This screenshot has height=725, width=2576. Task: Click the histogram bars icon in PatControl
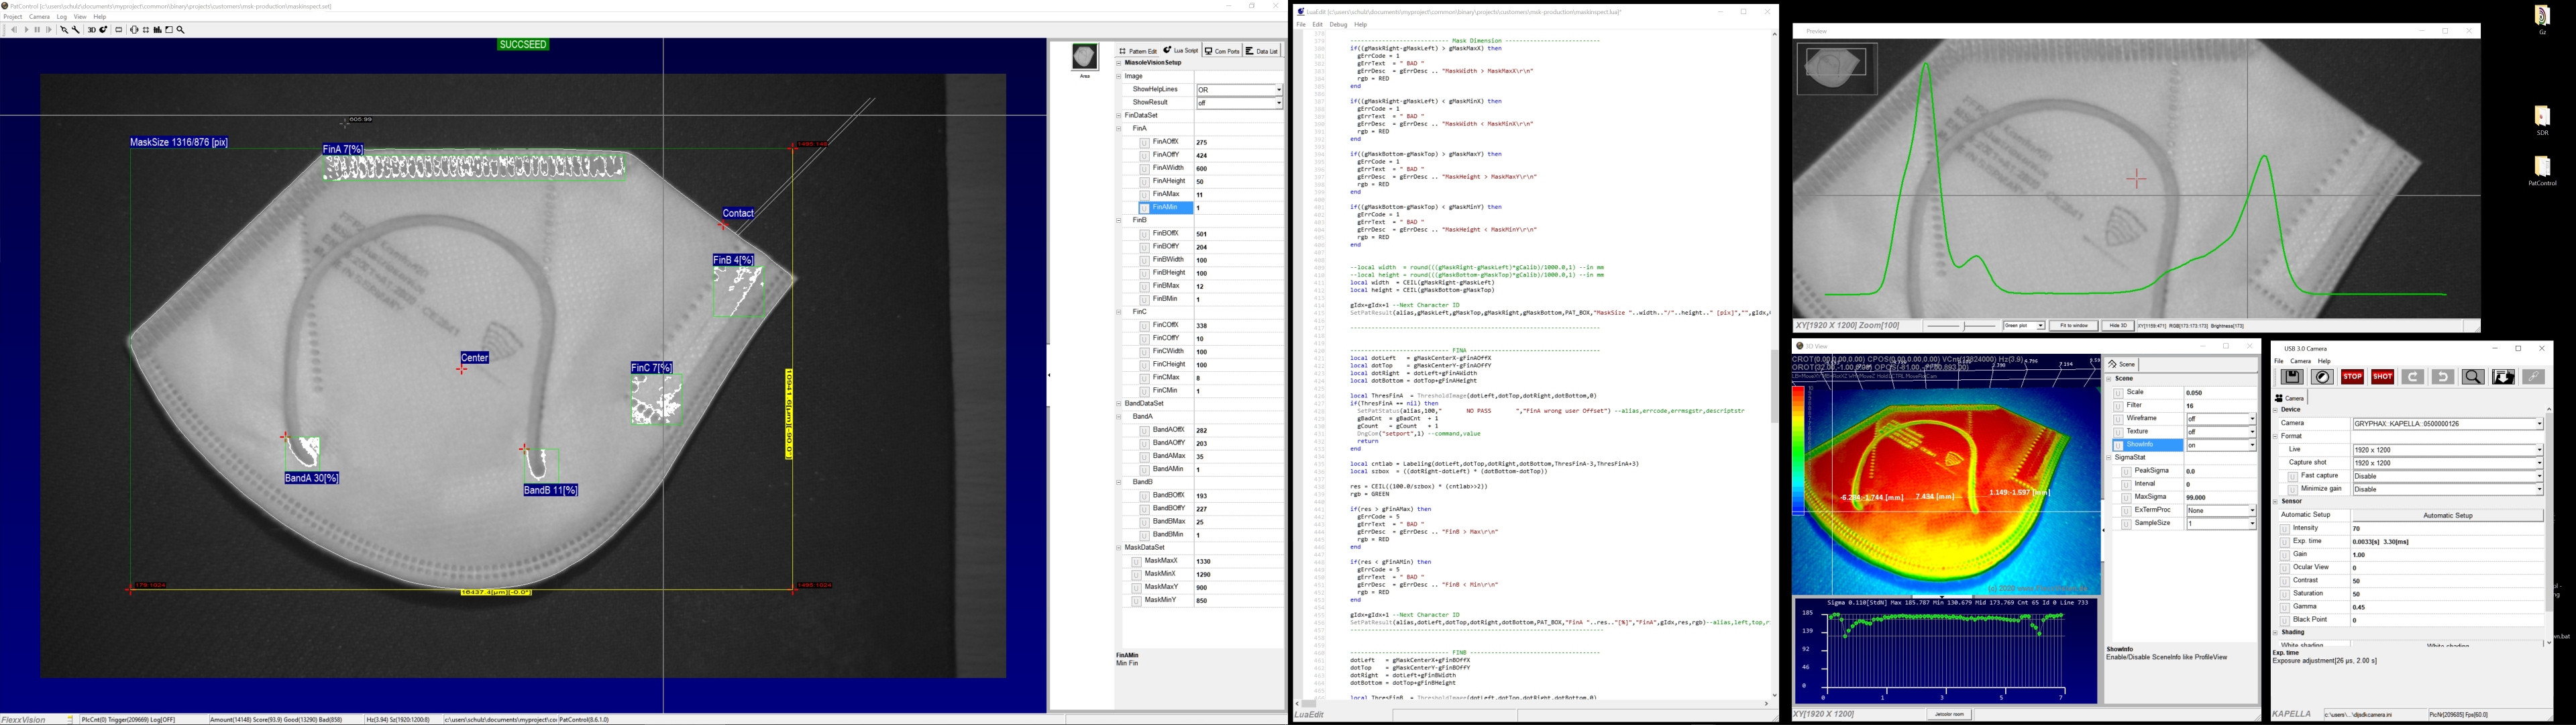tap(157, 30)
